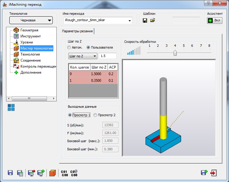
Task: Toggle the Ассистент Вкл button
Action: pos(215,20)
